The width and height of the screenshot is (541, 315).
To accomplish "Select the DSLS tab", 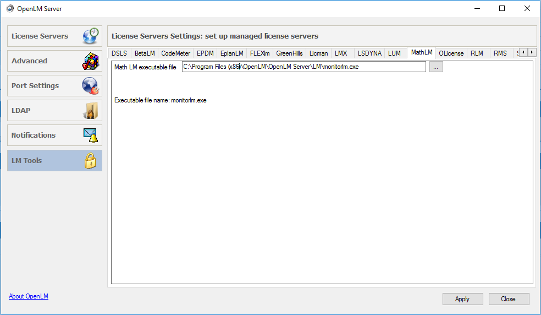I will 119,53.
